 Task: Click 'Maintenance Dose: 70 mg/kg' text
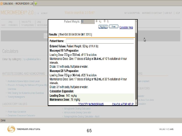[x=65, y=99]
